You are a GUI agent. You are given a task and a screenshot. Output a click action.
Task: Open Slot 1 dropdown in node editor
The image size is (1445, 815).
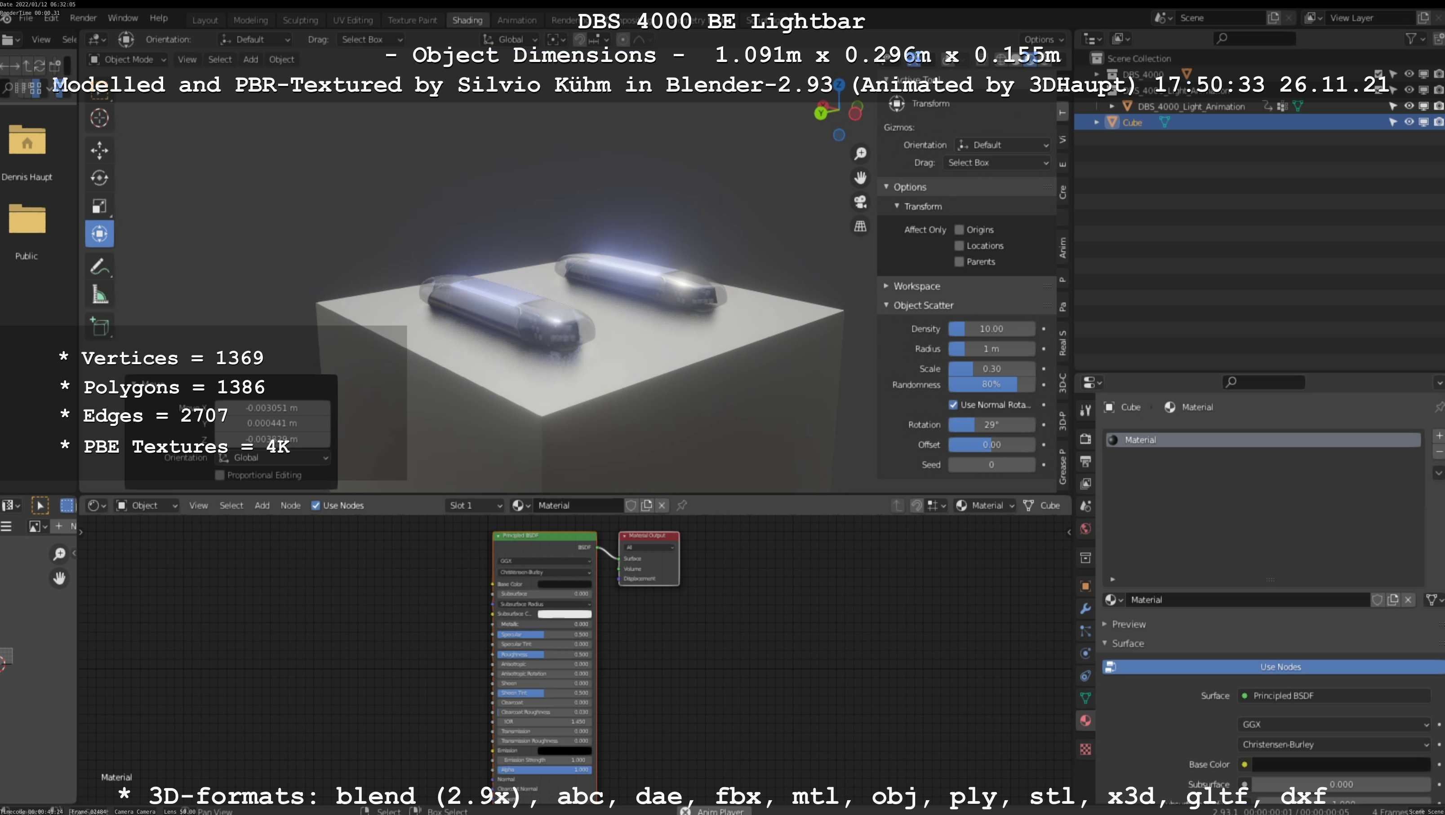tap(475, 506)
